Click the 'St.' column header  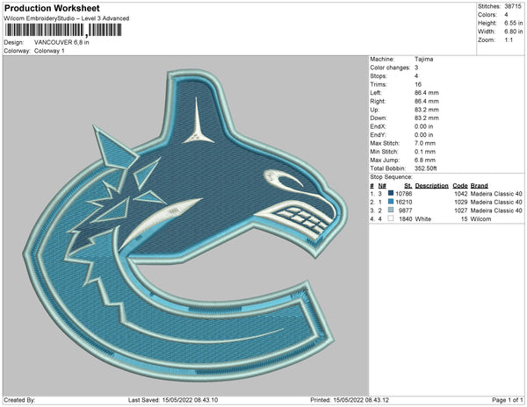click(408, 186)
